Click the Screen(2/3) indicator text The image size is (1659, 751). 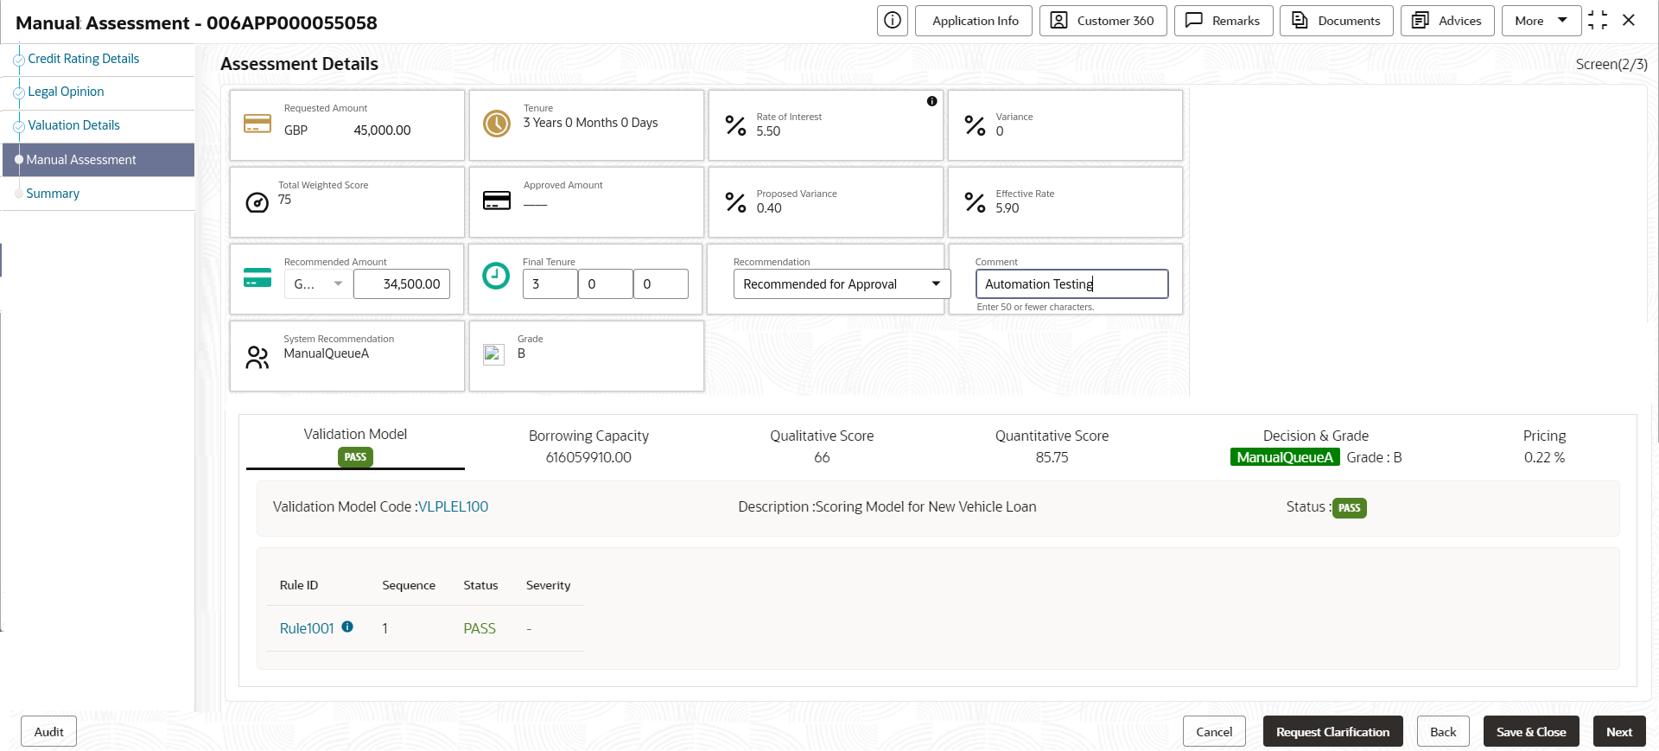click(1611, 64)
